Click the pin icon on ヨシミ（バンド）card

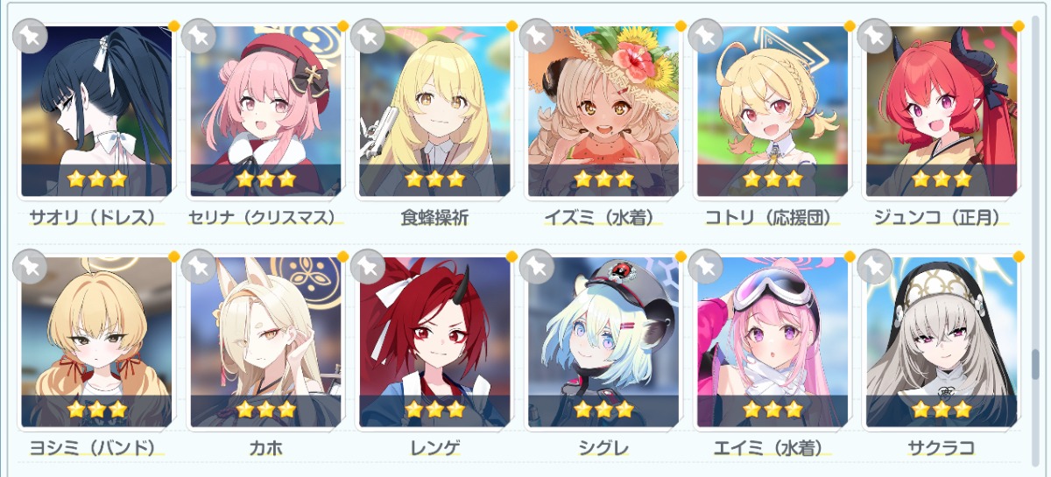tap(30, 266)
